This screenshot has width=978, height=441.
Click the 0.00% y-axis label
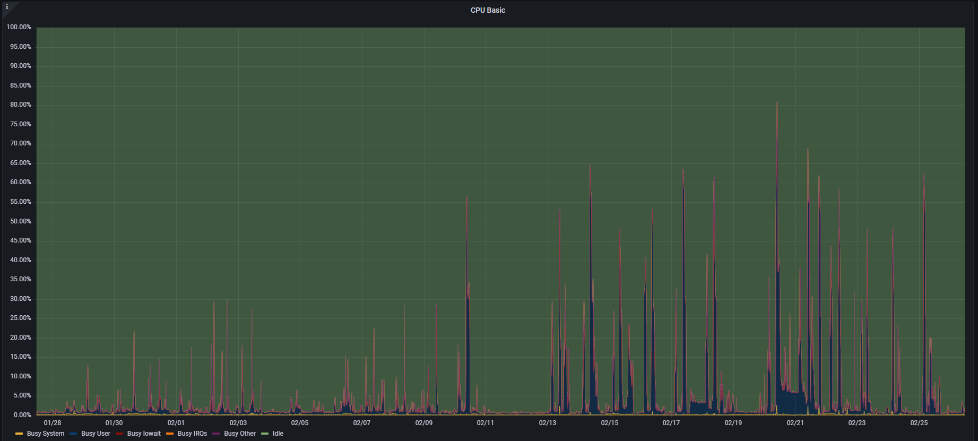(22, 415)
